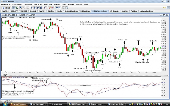Click the third blue price-bar icon in the toolbar
This screenshot has width=170, height=106.
pos(38,8)
